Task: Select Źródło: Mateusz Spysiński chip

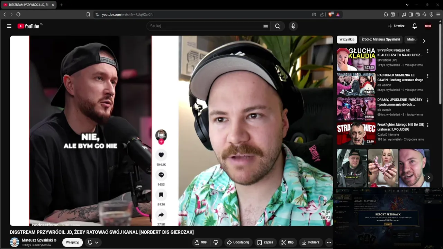Action: (381, 39)
